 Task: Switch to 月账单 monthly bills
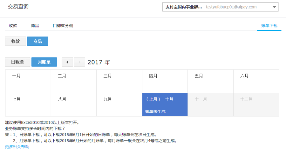tap(44, 62)
